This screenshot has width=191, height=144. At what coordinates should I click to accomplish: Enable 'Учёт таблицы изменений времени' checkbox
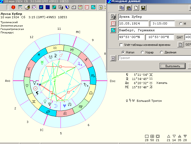click(121, 45)
